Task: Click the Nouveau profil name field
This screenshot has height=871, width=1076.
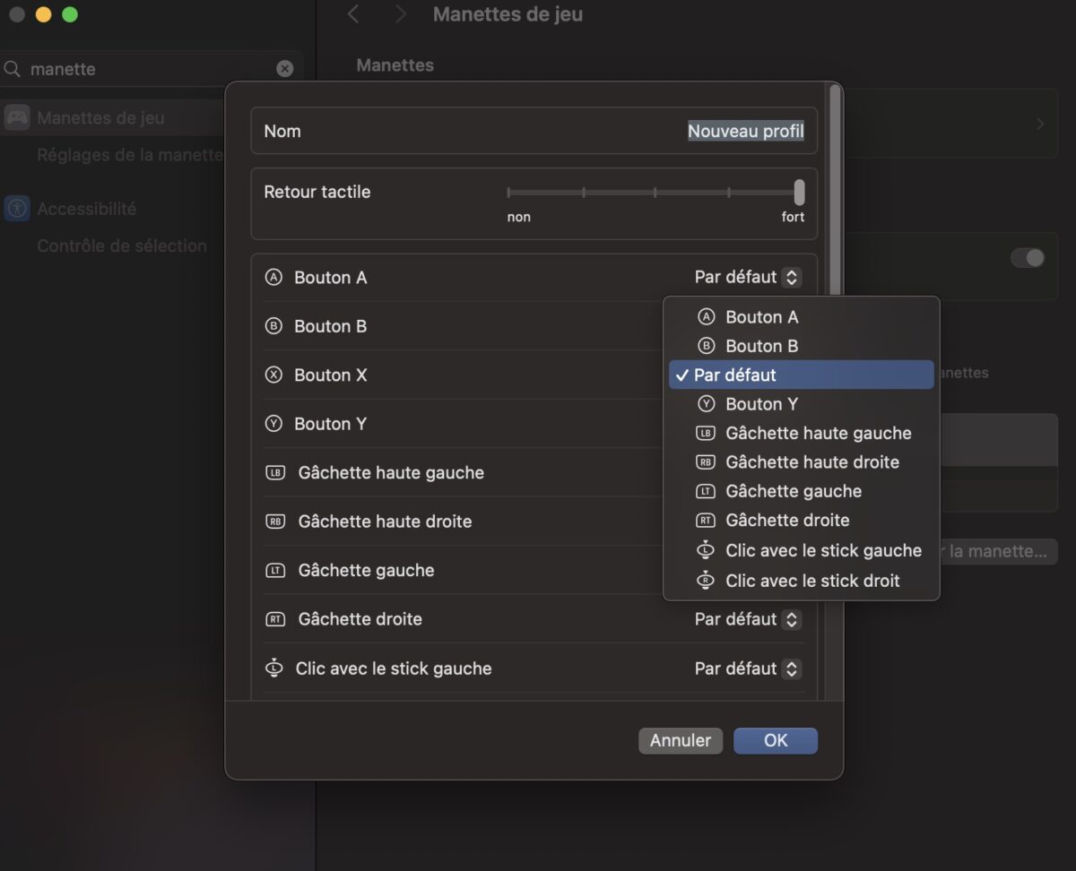Action: coord(745,131)
